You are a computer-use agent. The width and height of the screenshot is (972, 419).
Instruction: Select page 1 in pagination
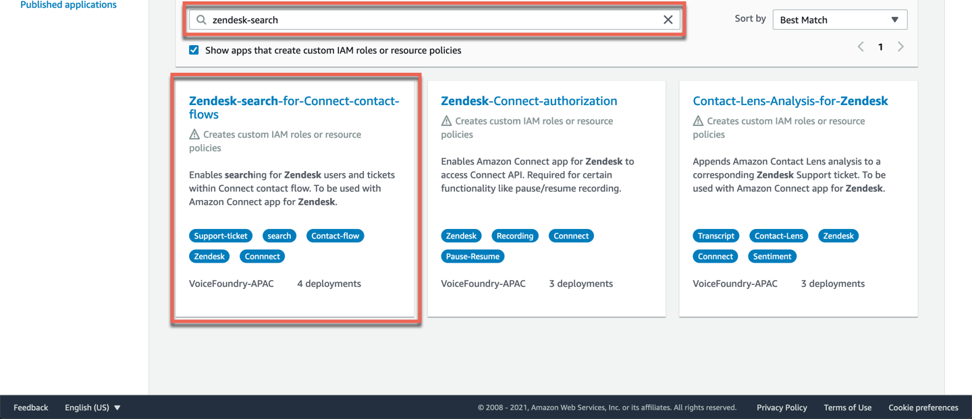[x=880, y=47]
